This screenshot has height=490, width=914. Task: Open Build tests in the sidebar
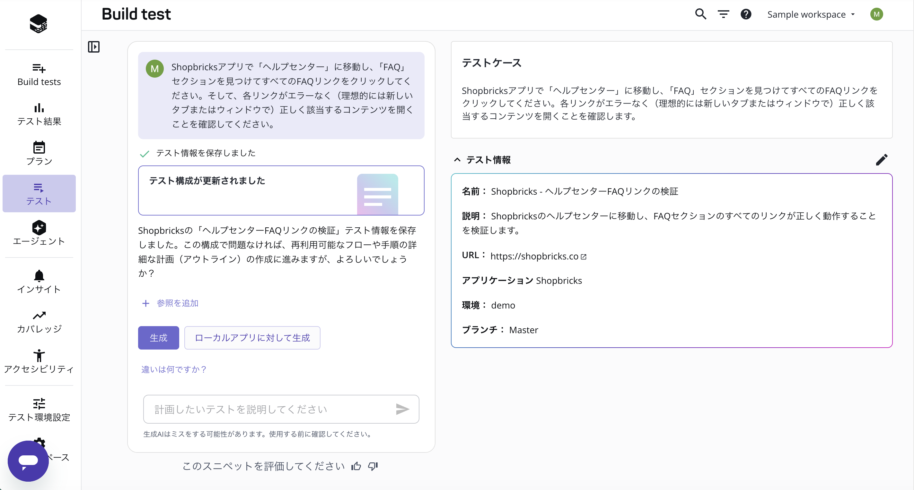pyautogui.click(x=39, y=75)
